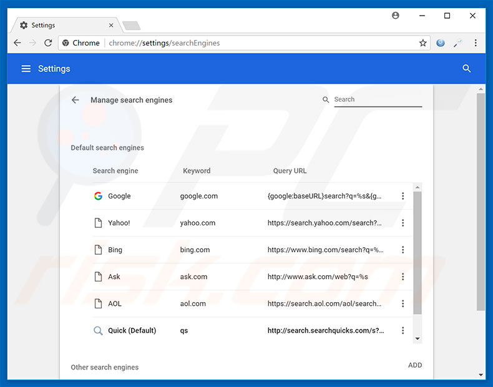Open the Settings hamburger menu
This screenshot has height=387, width=493.
point(26,69)
